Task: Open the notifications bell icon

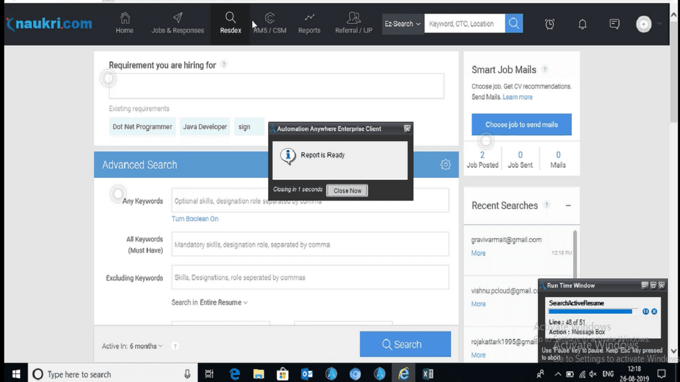Action: pos(582,24)
